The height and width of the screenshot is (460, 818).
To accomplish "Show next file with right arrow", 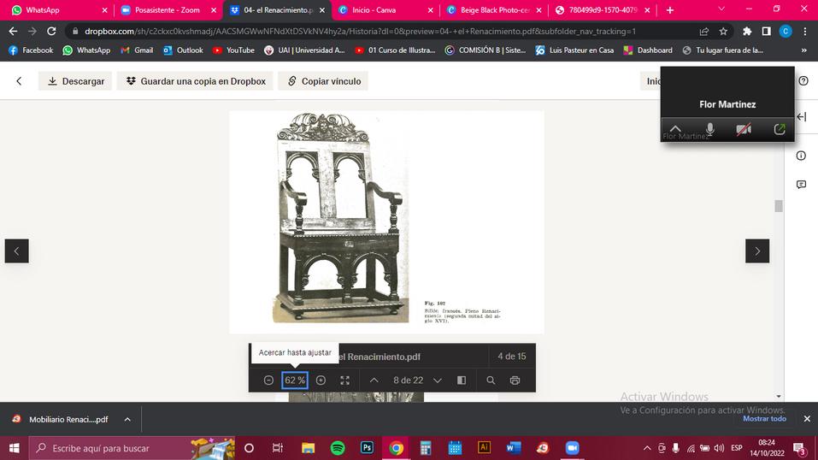I will (757, 251).
